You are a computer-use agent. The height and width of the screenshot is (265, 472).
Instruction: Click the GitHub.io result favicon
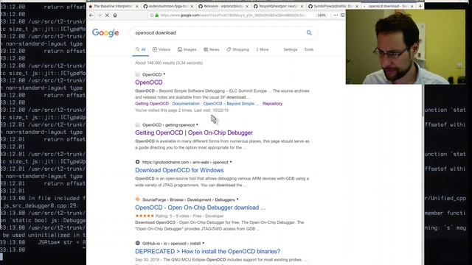pyautogui.click(x=138, y=243)
